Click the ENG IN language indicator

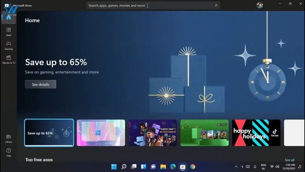(264, 167)
